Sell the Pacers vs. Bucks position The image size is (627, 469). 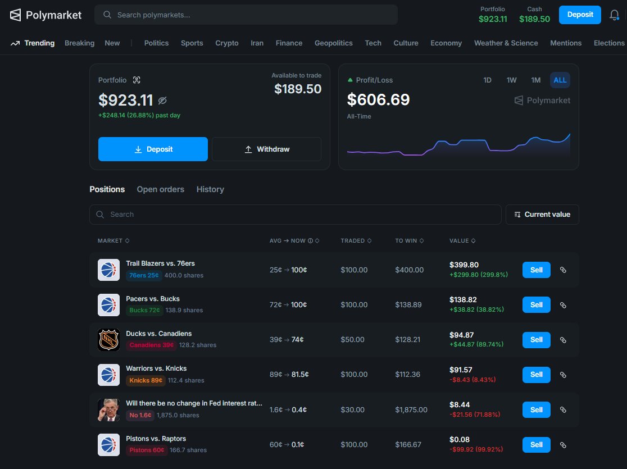(536, 305)
